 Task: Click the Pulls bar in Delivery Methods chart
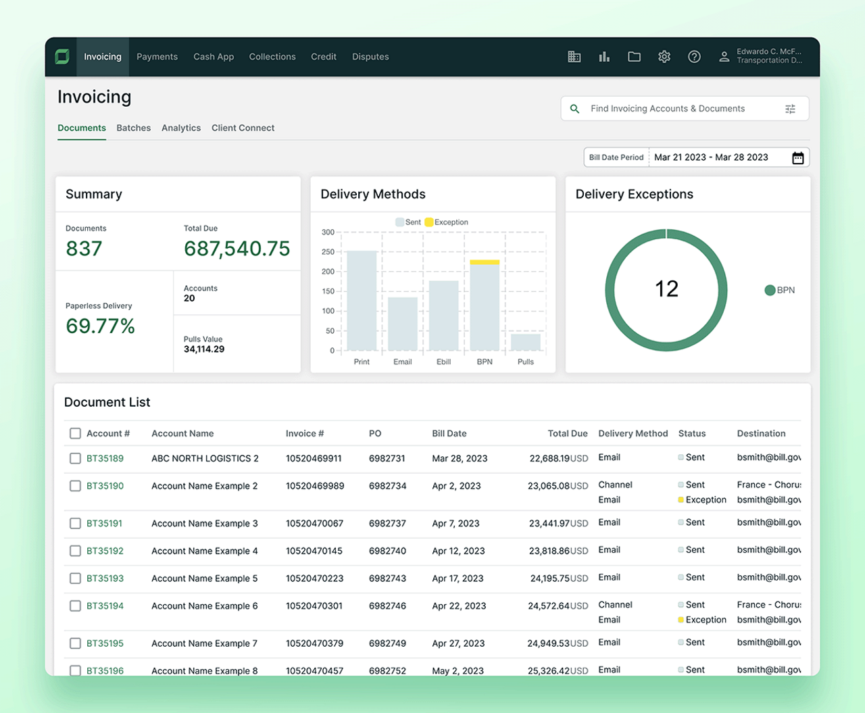pyautogui.click(x=526, y=342)
